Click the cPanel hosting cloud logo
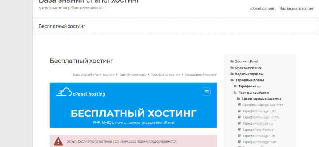The height and width of the screenshot is (147, 319). click(x=81, y=92)
